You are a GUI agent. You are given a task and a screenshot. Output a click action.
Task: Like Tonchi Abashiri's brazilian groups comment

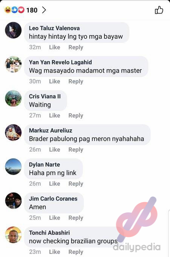pos(55,252)
